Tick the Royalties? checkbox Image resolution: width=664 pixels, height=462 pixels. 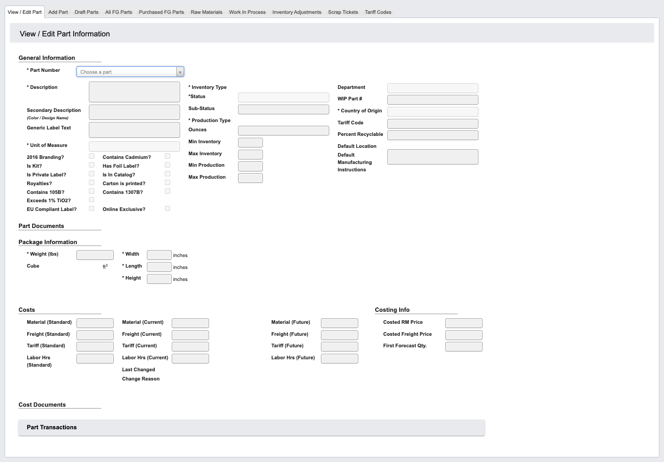pos(92,182)
